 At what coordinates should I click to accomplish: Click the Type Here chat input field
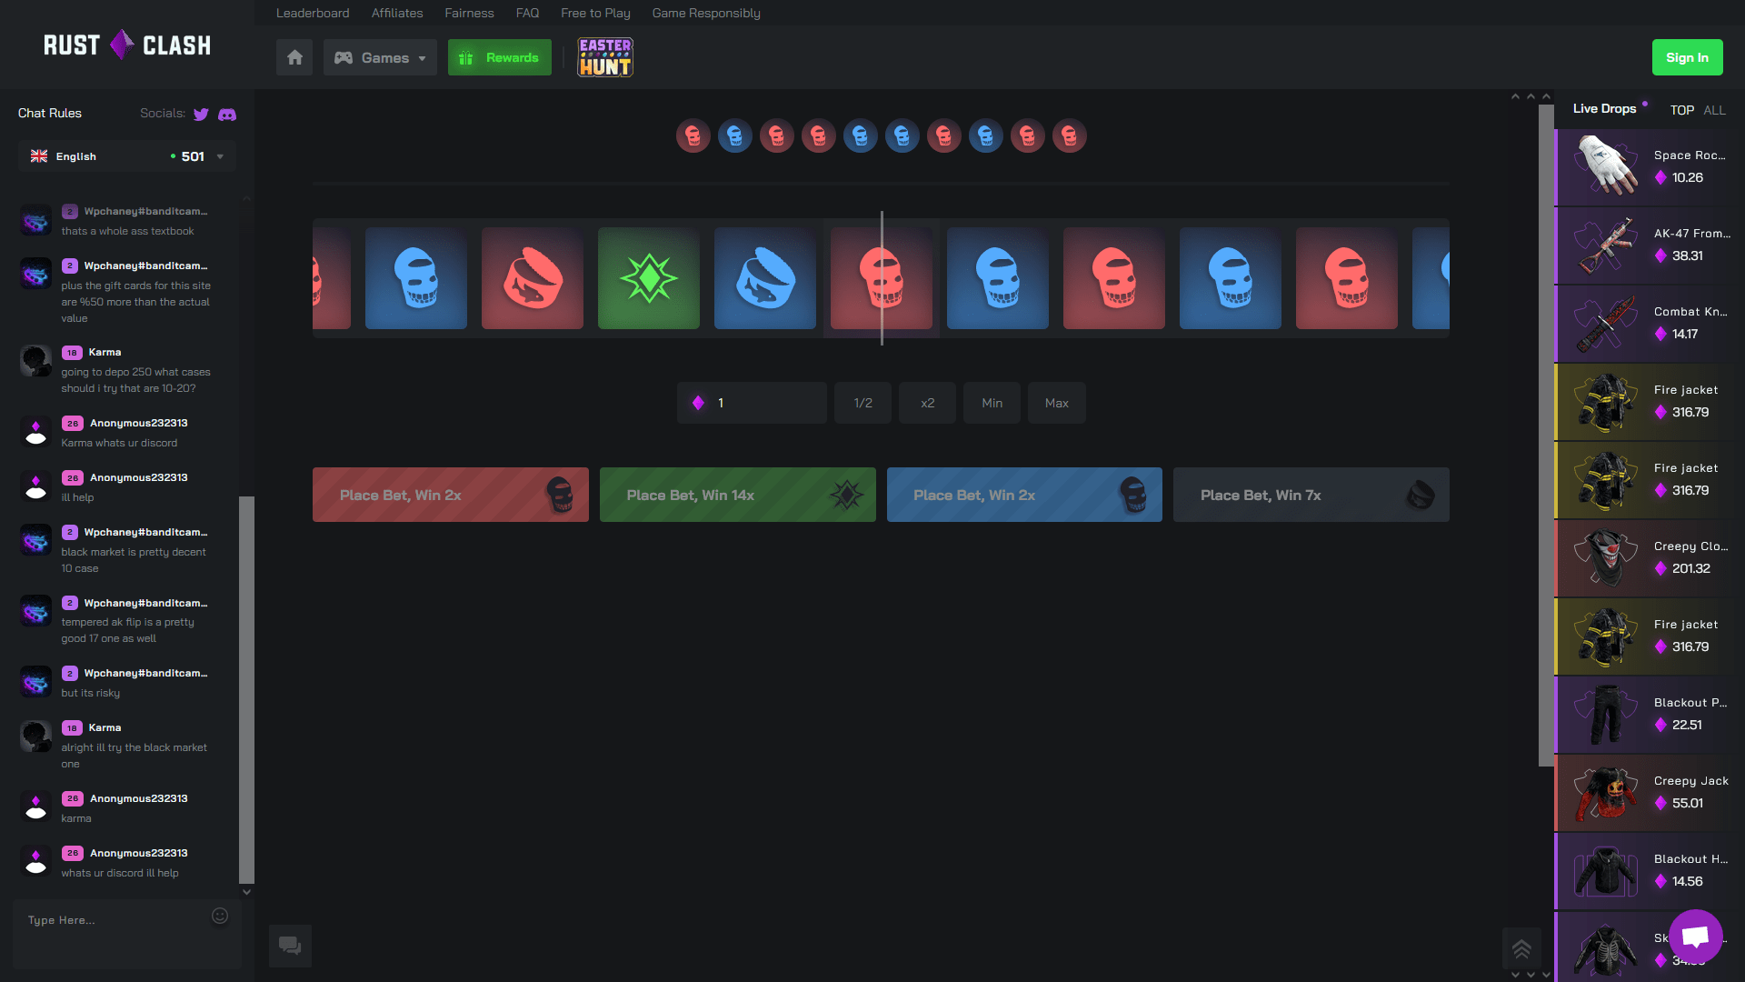point(109,920)
